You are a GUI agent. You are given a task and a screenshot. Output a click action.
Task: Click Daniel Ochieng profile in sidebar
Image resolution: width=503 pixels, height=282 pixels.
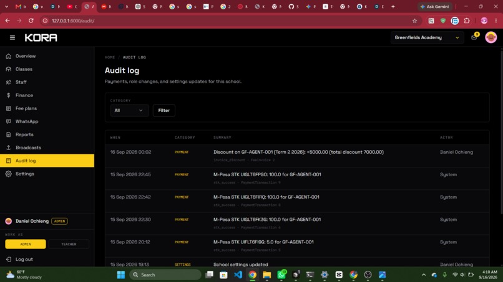[32, 221]
